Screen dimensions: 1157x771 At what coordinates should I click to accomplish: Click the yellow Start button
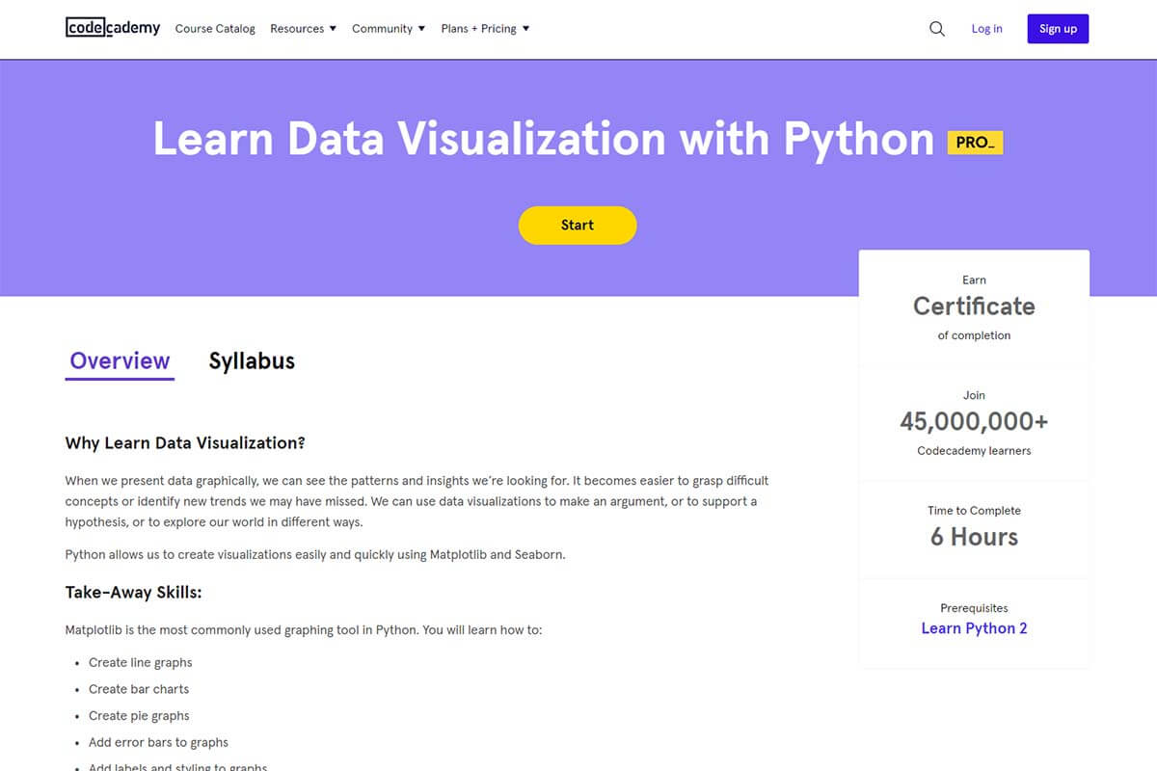(578, 226)
